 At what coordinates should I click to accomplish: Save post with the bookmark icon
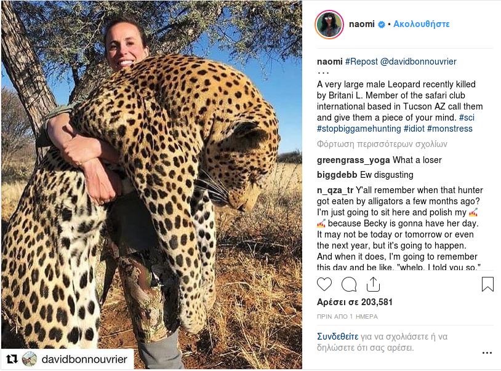(487, 284)
